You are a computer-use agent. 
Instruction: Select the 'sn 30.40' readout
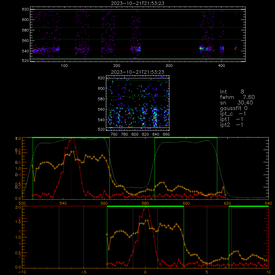point(236,103)
